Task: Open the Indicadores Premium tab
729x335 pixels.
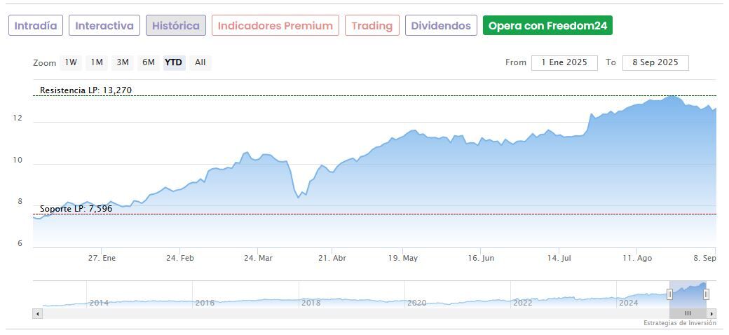Action: [275, 26]
